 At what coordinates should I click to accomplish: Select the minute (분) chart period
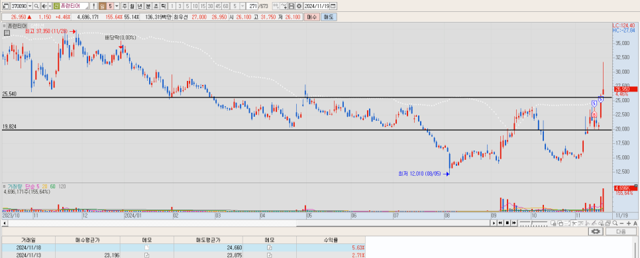coord(148,6)
